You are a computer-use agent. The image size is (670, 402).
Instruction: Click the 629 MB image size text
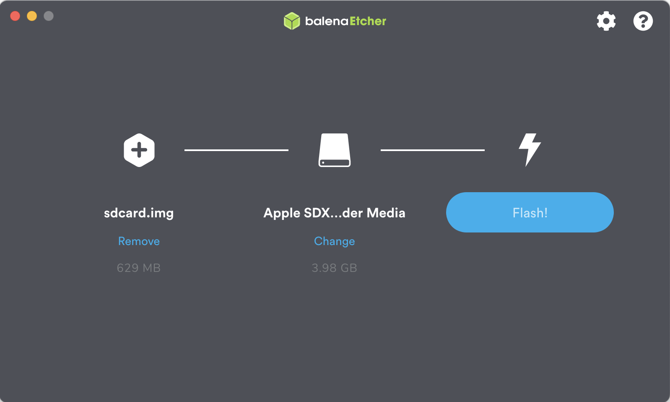[x=139, y=268]
